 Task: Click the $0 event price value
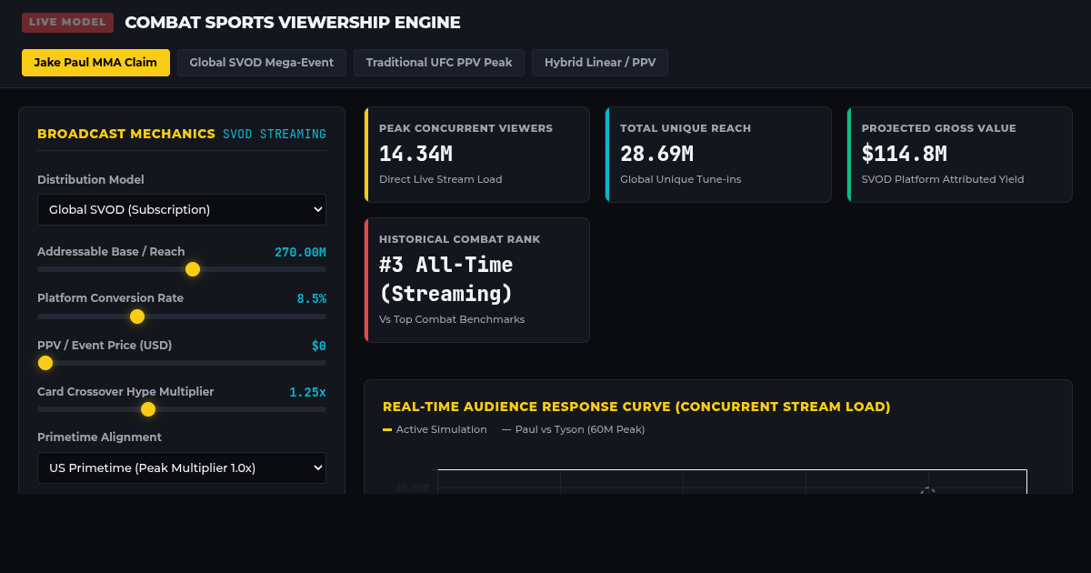pyautogui.click(x=318, y=346)
